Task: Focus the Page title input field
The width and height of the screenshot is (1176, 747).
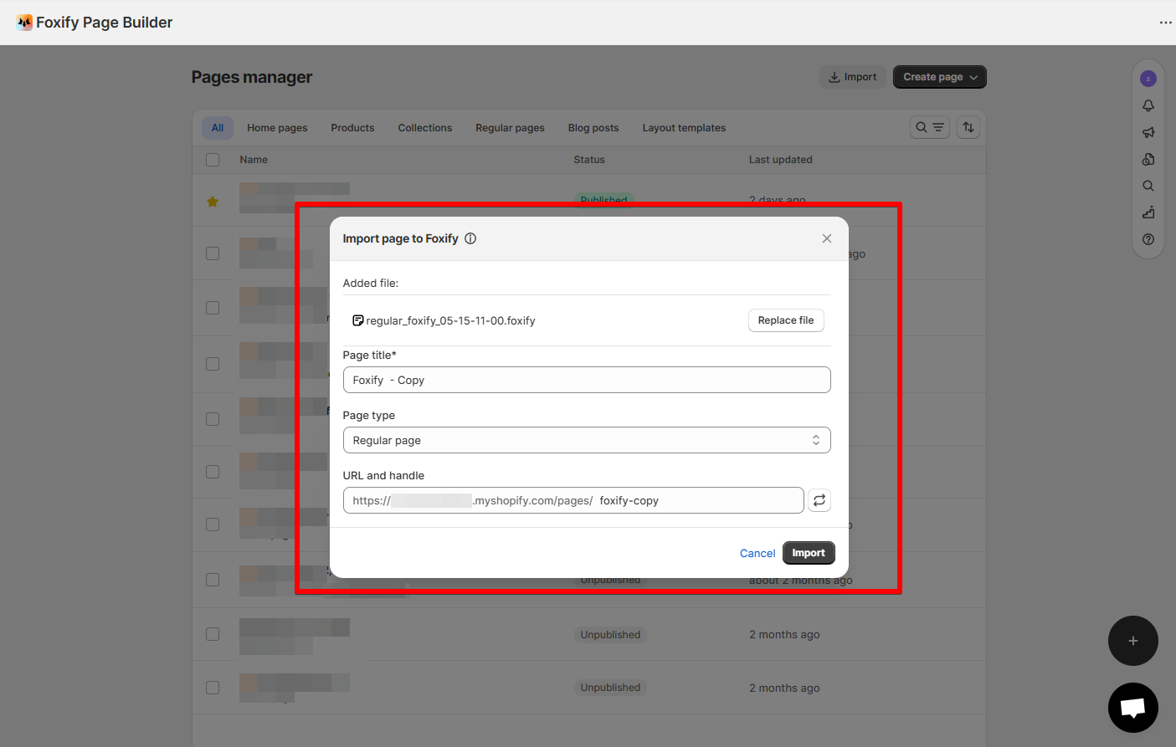Action: (587, 380)
